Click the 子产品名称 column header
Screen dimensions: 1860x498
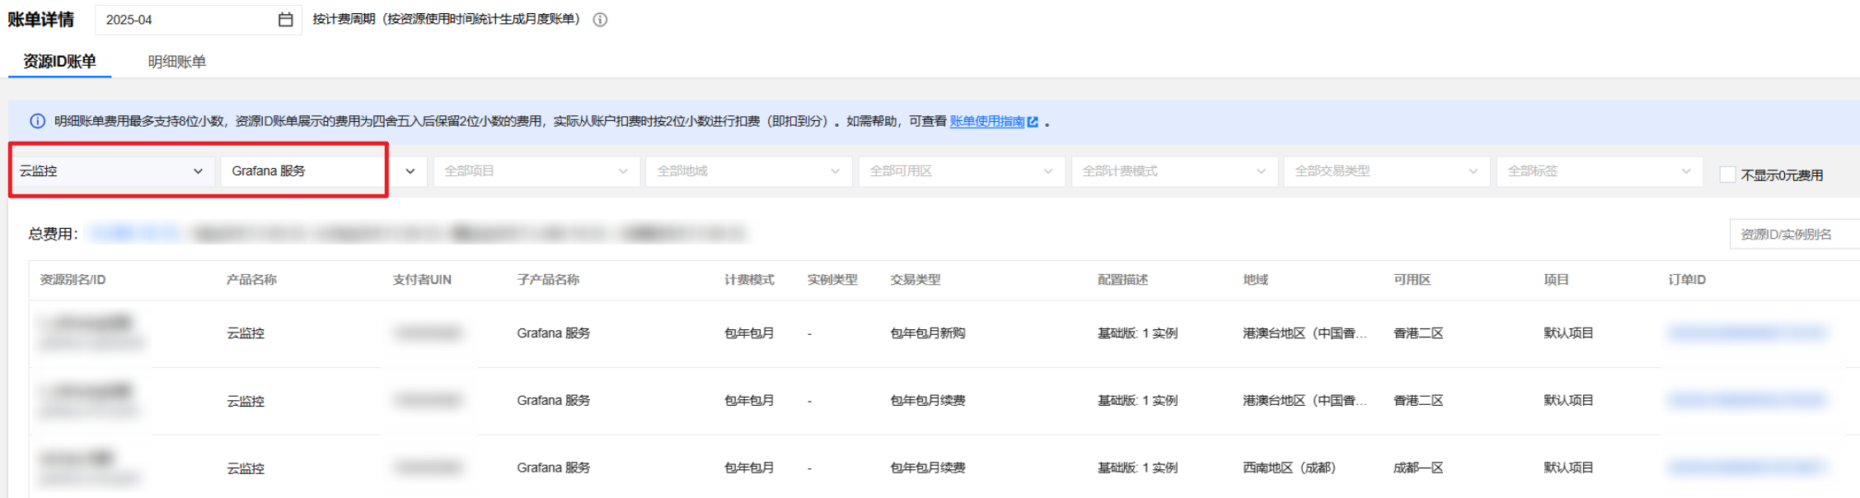[548, 280]
